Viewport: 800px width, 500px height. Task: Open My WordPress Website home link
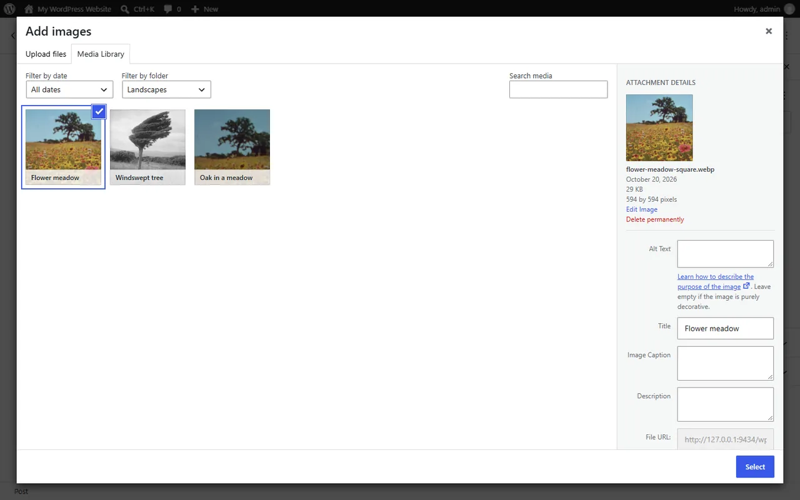tap(67, 9)
